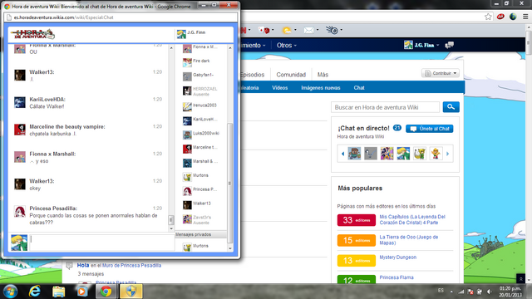The width and height of the screenshot is (532, 299).
Task: Click the blue search magnifier button
Action: 451,107
